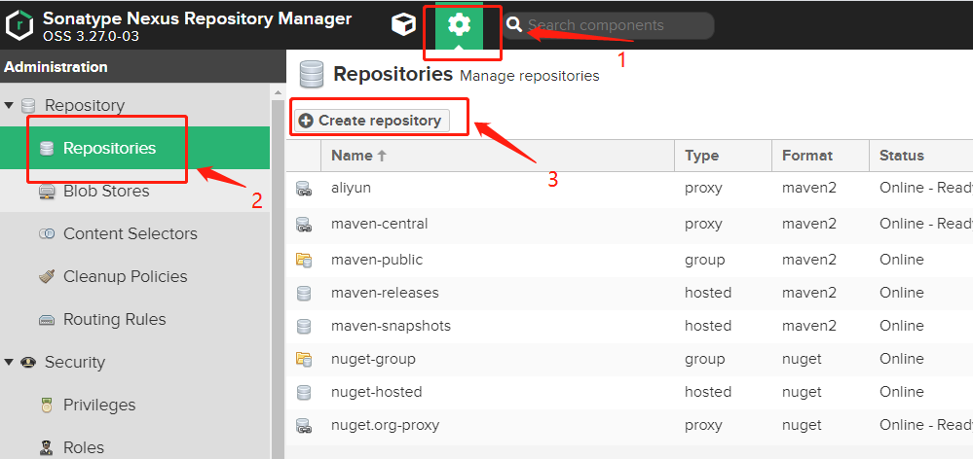973x459 pixels.
Task: Click the sidebar scrollbar up arrow
Action: tap(278, 92)
